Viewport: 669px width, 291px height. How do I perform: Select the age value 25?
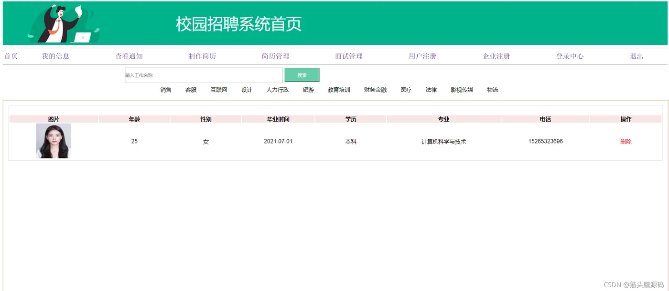[134, 141]
